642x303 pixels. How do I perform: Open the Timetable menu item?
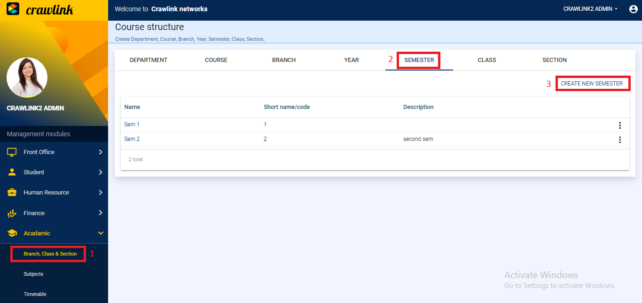coord(35,294)
